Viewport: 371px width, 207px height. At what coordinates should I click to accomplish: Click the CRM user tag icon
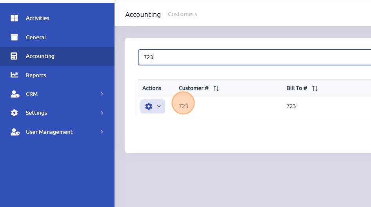click(x=15, y=94)
